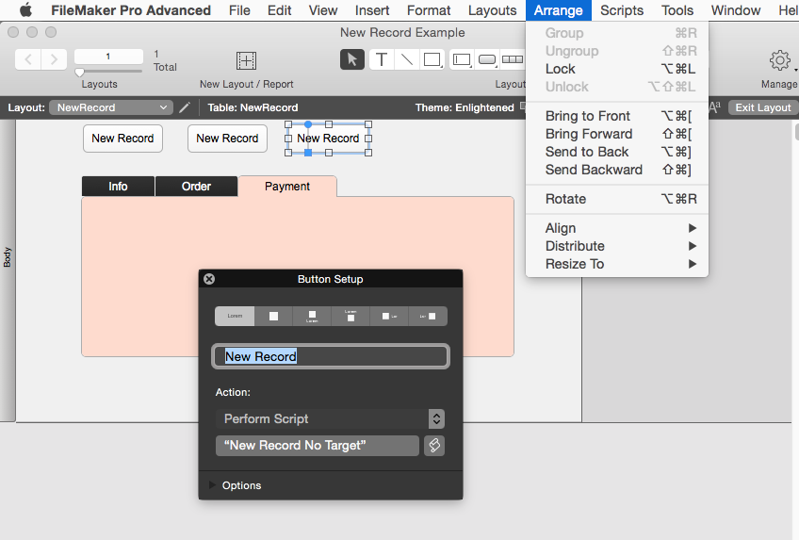Open the View menu
Image resolution: width=799 pixels, height=540 pixels.
tap(323, 10)
